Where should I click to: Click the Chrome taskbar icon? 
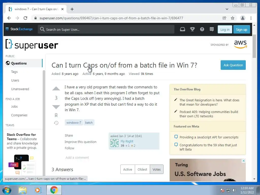click(x=54, y=190)
